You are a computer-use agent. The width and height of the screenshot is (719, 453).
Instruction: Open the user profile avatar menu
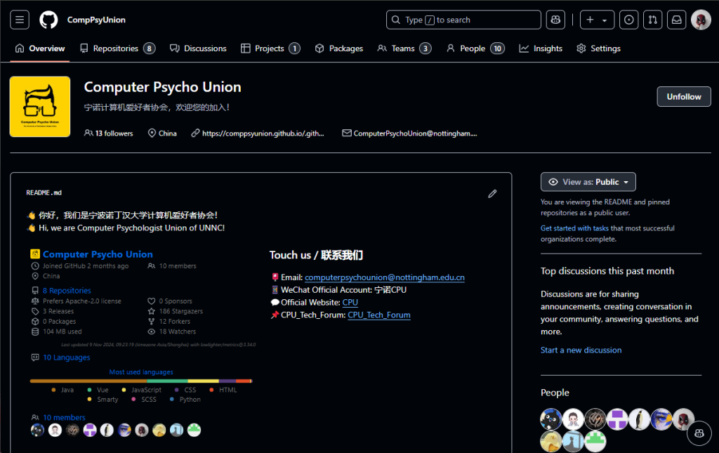tap(701, 20)
